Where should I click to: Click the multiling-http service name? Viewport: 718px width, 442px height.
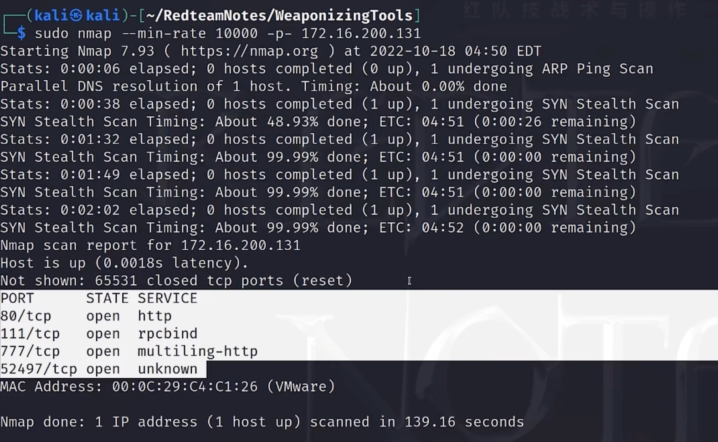[197, 351]
